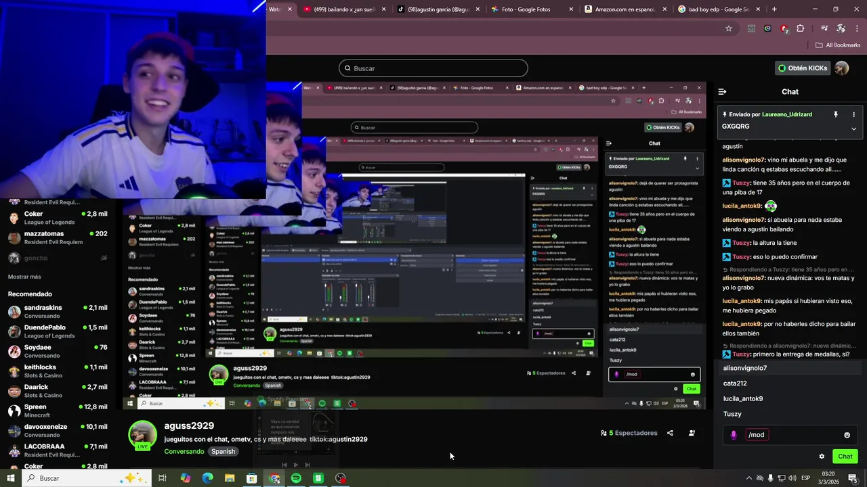Switch to the Foto - Google Fotos tab
Viewport: 867px width, 487px height.
pos(530,9)
